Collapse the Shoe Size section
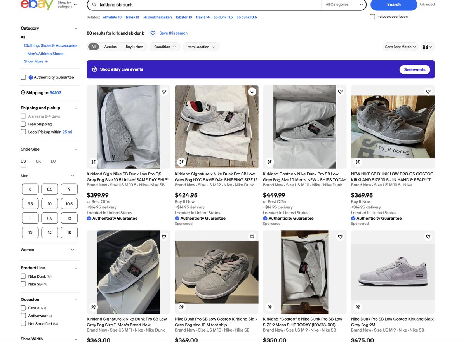 pyautogui.click(x=76, y=149)
